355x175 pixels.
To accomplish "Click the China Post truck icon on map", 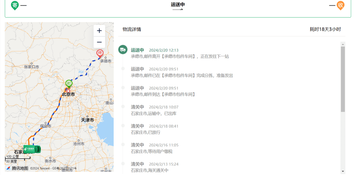I will (32, 149).
